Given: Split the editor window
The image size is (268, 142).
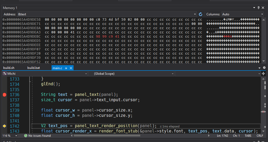Looking at the screenshot, I should click(x=263, y=74).
